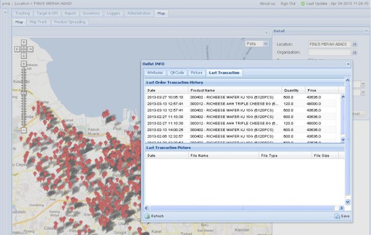This screenshot has height=235, width=371.
Task: Select the 2013-02-06 12:32:57 transaction row
Action: pos(241,136)
